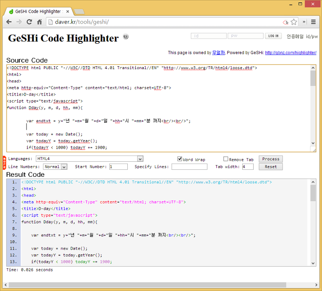Viewport: 322px width, 291px height.
Task: Open the browser home page icon
Action: pos(40,22)
